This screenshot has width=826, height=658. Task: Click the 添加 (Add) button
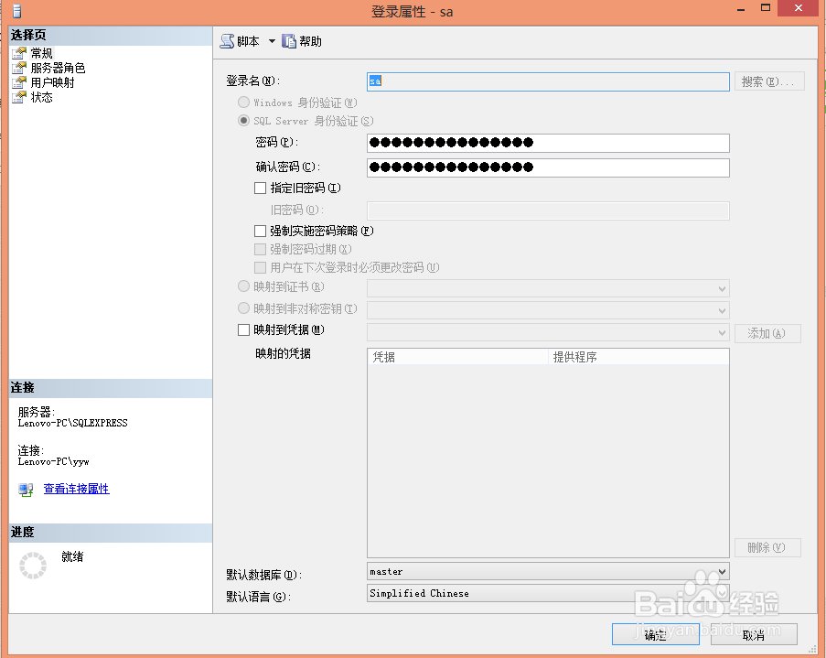[x=767, y=333]
